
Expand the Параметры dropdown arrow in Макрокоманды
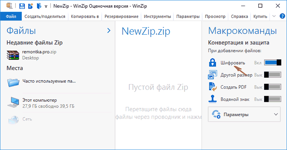coord(276,114)
